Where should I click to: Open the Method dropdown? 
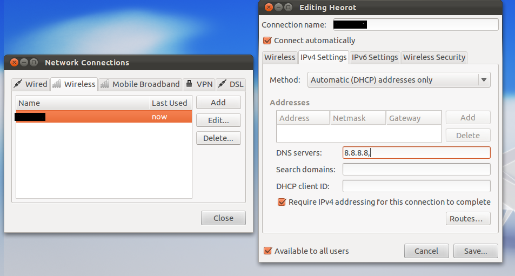click(x=399, y=80)
